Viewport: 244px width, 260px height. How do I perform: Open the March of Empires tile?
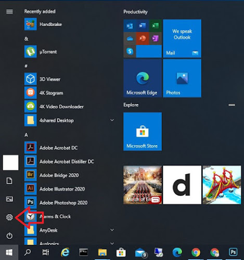[x=143, y=185]
